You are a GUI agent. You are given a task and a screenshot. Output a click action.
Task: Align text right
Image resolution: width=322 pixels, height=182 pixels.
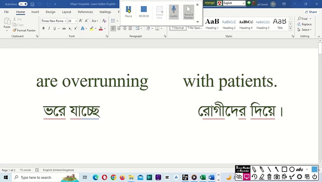[125, 28]
